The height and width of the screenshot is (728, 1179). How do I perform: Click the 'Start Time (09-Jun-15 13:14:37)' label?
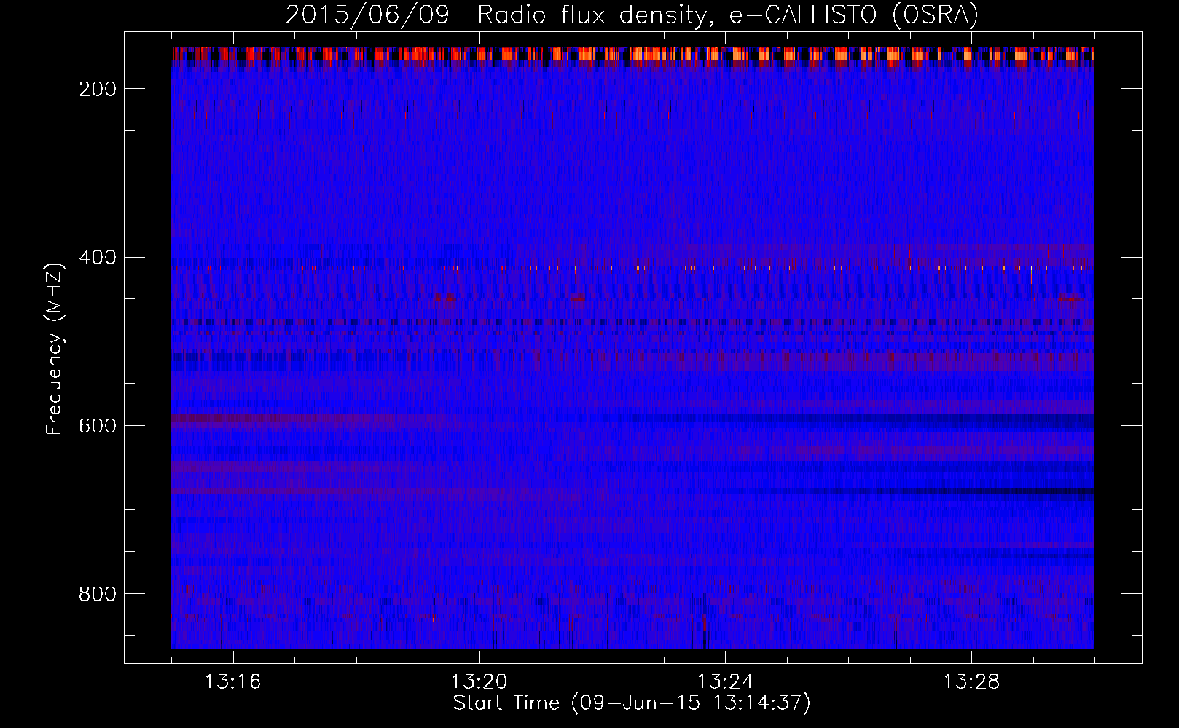pos(632,703)
